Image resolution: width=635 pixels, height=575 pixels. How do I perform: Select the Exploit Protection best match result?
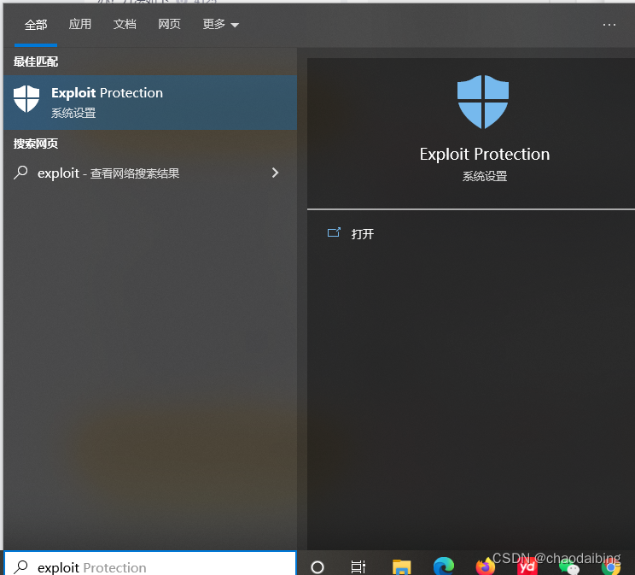coord(150,103)
